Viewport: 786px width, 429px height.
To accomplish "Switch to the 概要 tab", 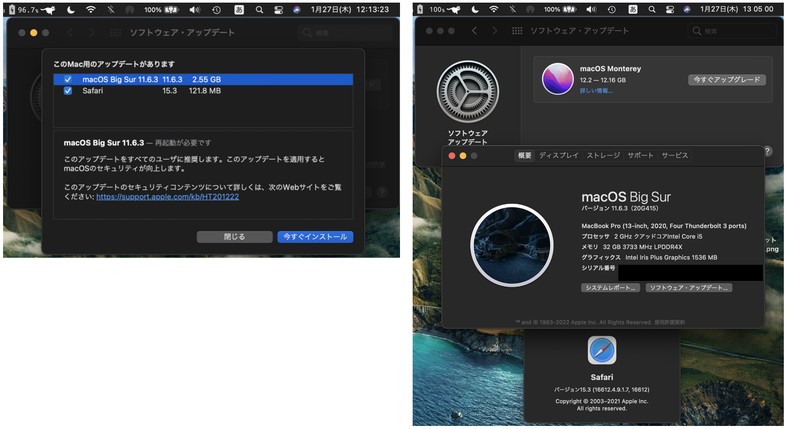I will [524, 156].
